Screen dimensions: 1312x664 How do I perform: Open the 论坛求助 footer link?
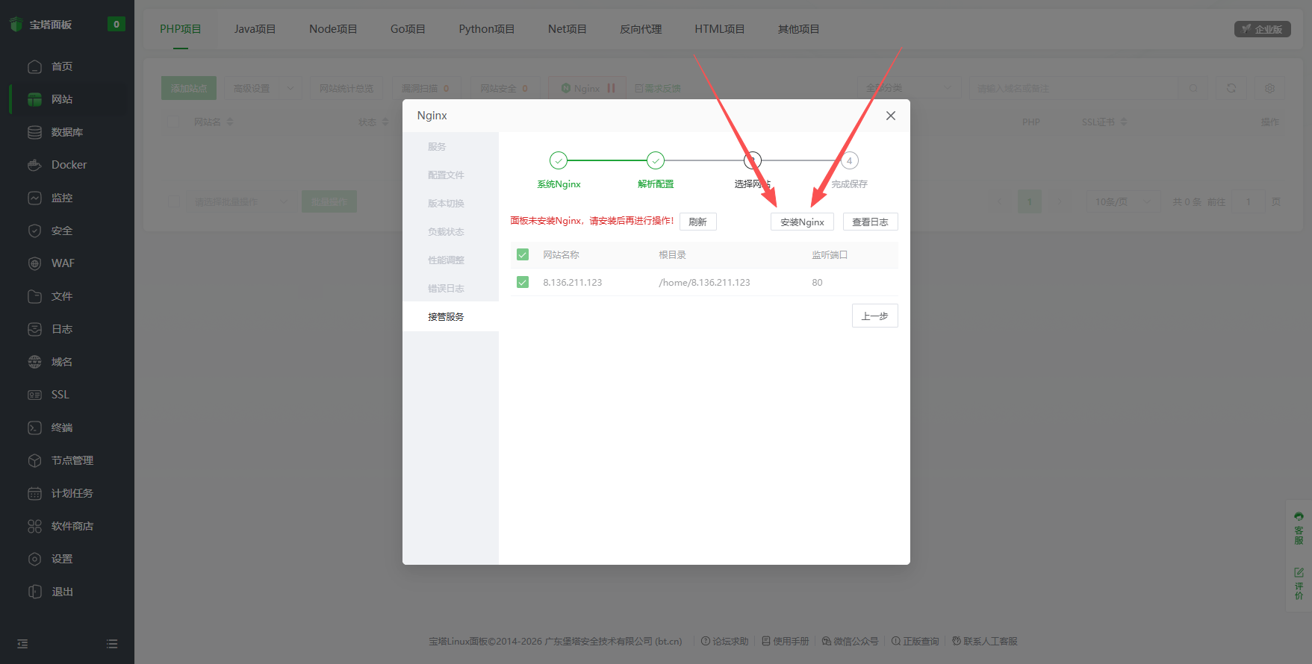[x=724, y=641]
